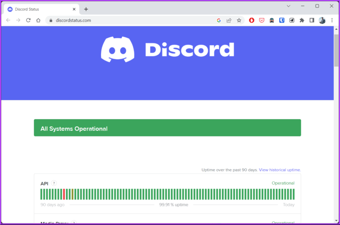Go to the browser home page
The height and width of the screenshot is (225, 340).
(x=39, y=20)
